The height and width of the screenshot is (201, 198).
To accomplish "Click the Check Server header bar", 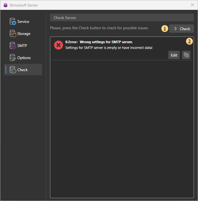I will pyautogui.click(x=122, y=18).
